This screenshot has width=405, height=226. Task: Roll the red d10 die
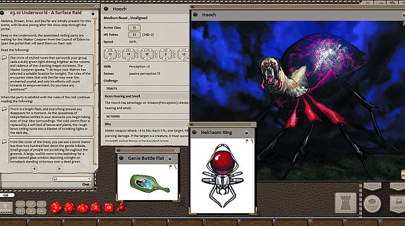82,208
